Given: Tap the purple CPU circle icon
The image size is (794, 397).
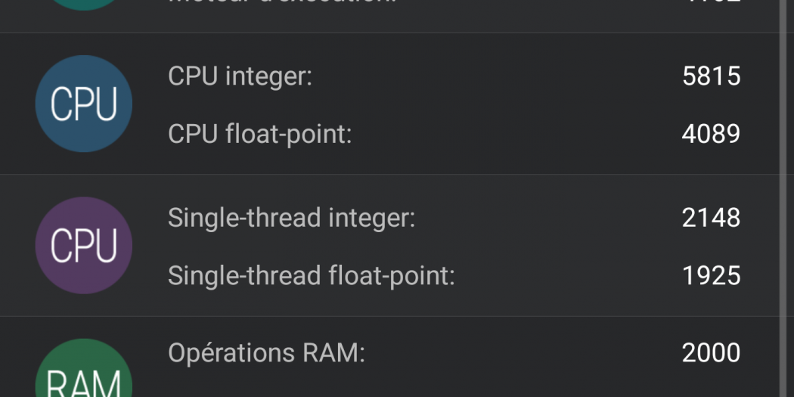Looking at the screenshot, I should click(84, 246).
